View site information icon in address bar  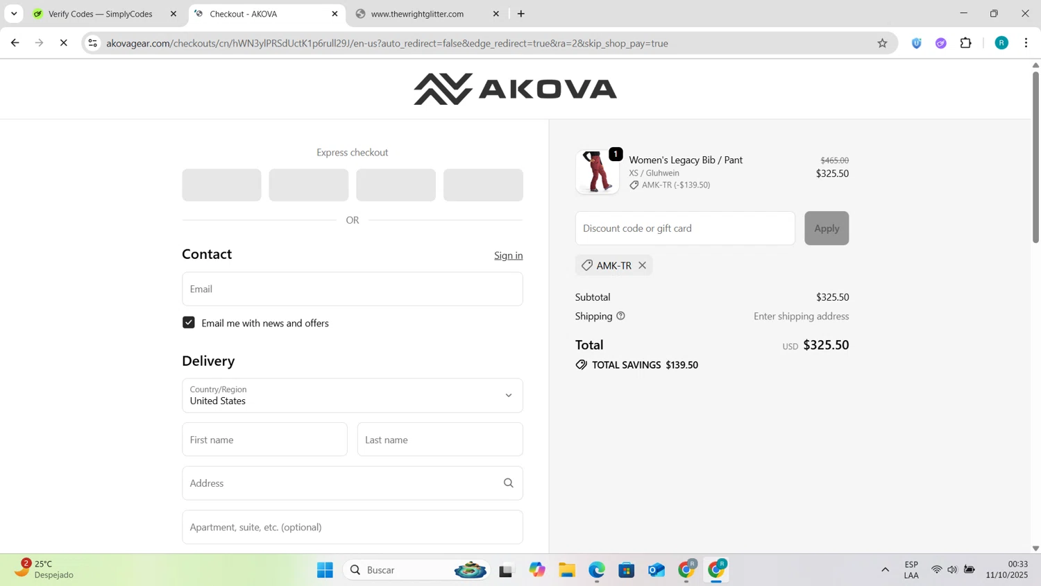(x=92, y=43)
